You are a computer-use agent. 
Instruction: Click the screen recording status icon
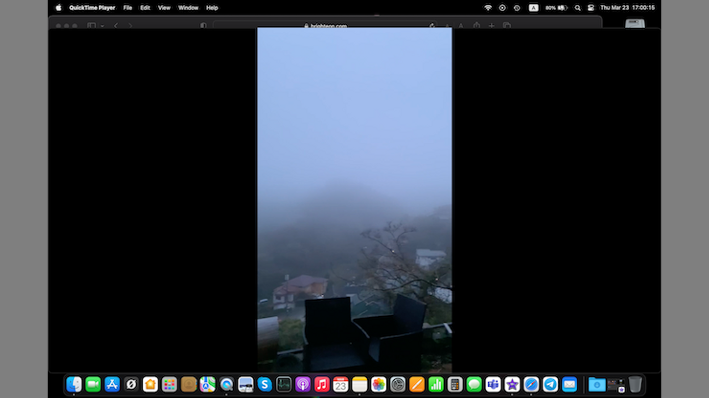(502, 8)
